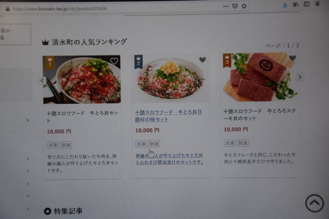Viewport: 329px width, 219px height.
Task: Open 牛とろろステーキ丼のセット product title
Action: (259, 115)
